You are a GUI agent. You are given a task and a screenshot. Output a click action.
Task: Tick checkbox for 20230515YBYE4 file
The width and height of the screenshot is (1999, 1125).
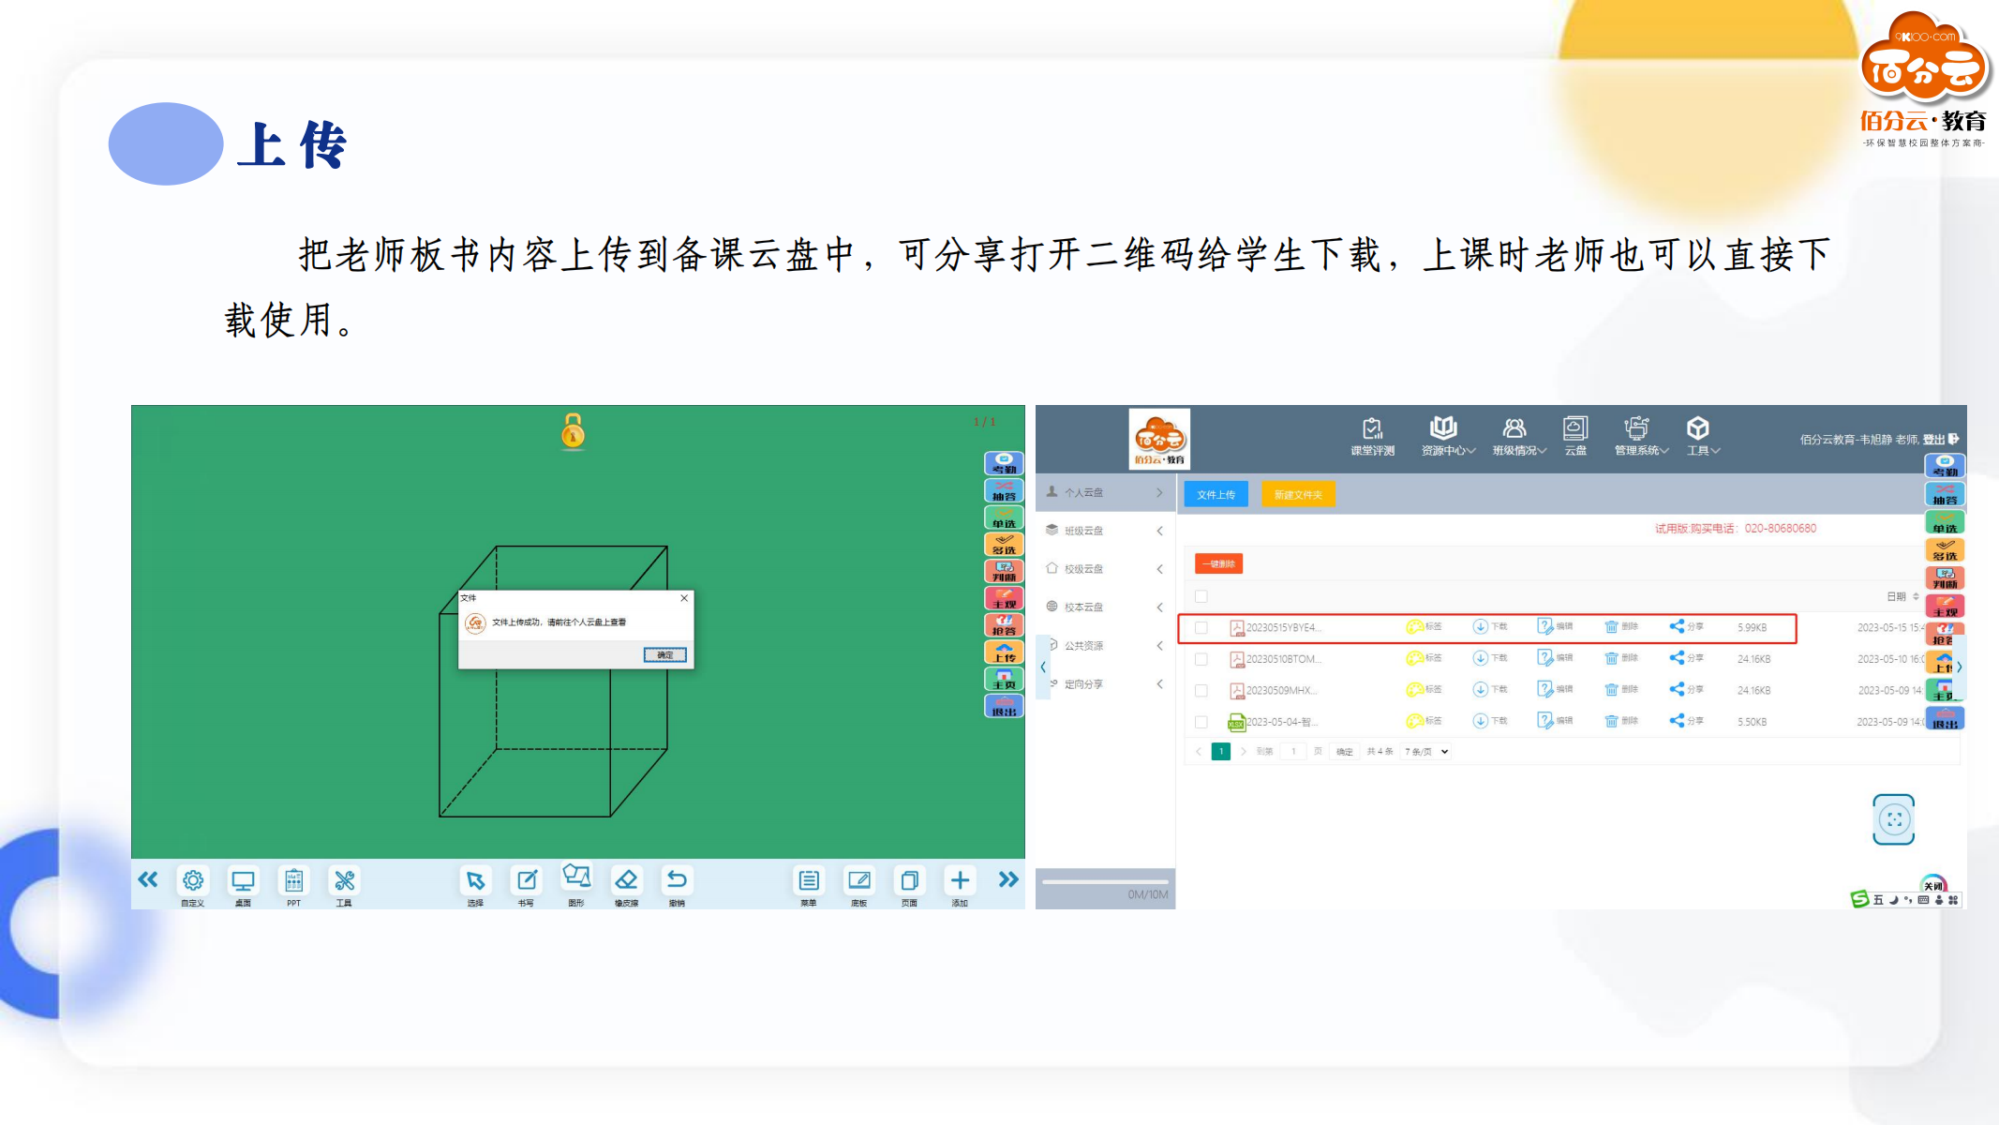click(x=1201, y=627)
